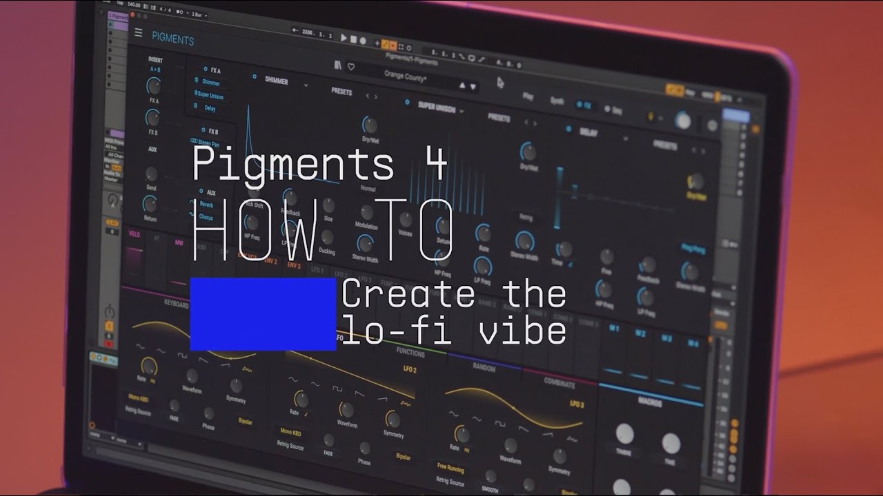The height and width of the screenshot is (496, 883).
Task: Load next preset with down arrow
Action: pyautogui.click(x=473, y=87)
